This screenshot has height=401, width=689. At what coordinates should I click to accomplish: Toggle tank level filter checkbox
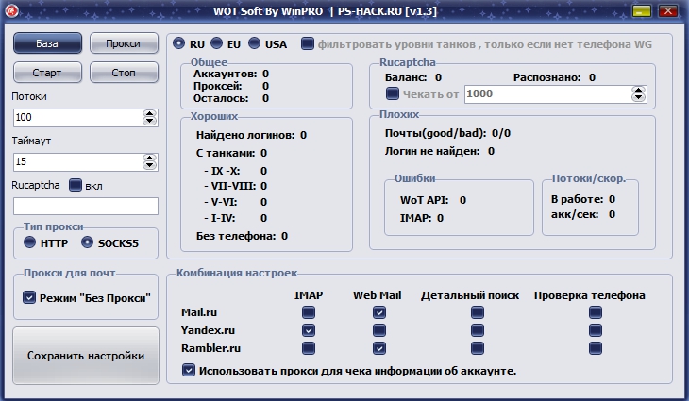coord(308,43)
